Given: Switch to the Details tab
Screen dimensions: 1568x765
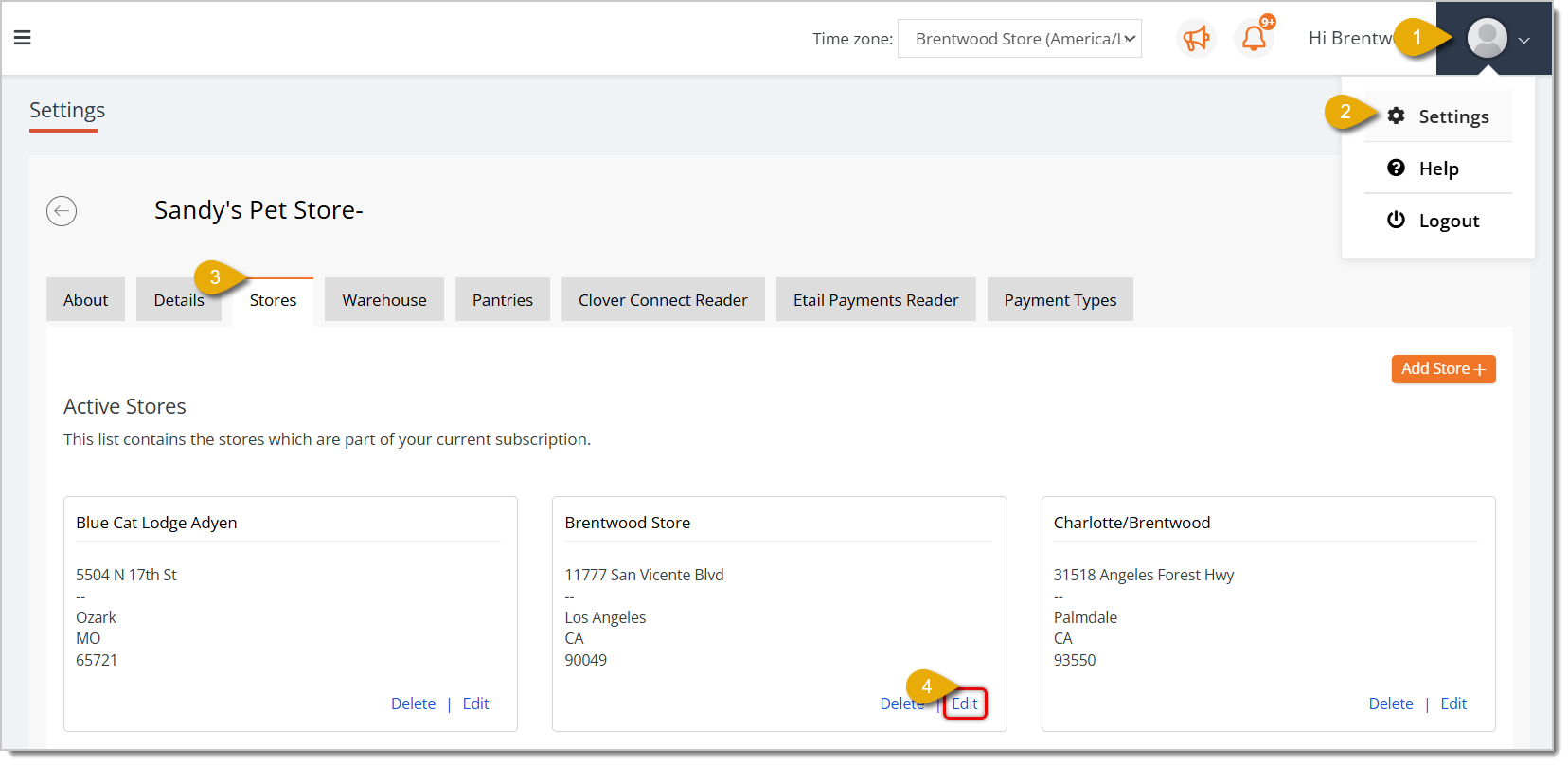Looking at the screenshot, I should (x=179, y=300).
